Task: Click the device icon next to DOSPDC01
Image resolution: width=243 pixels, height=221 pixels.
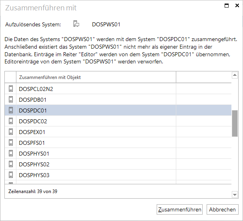Action: click(11, 110)
